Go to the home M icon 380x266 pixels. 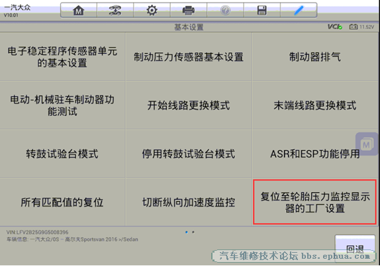point(79,11)
